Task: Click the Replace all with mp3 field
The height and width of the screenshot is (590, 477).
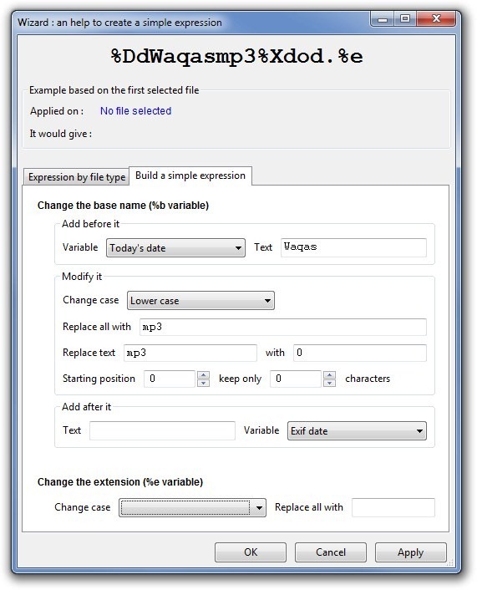Action: pyautogui.click(x=283, y=327)
